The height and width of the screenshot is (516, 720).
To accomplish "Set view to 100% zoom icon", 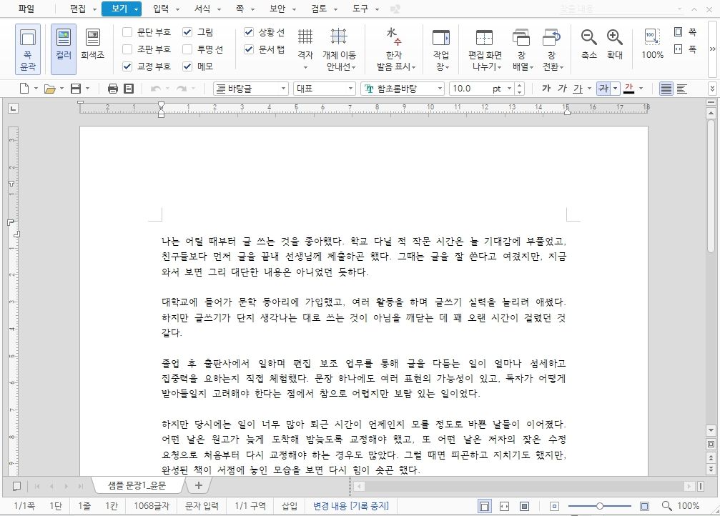I will [652, 44].
